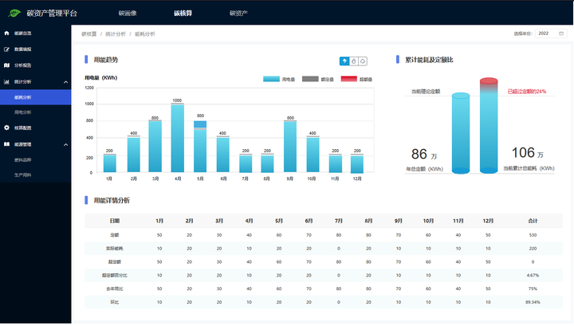Screen dimensions: 574x326
Task: Open 生产用料 sidebar sub-item
Action: 22,175
